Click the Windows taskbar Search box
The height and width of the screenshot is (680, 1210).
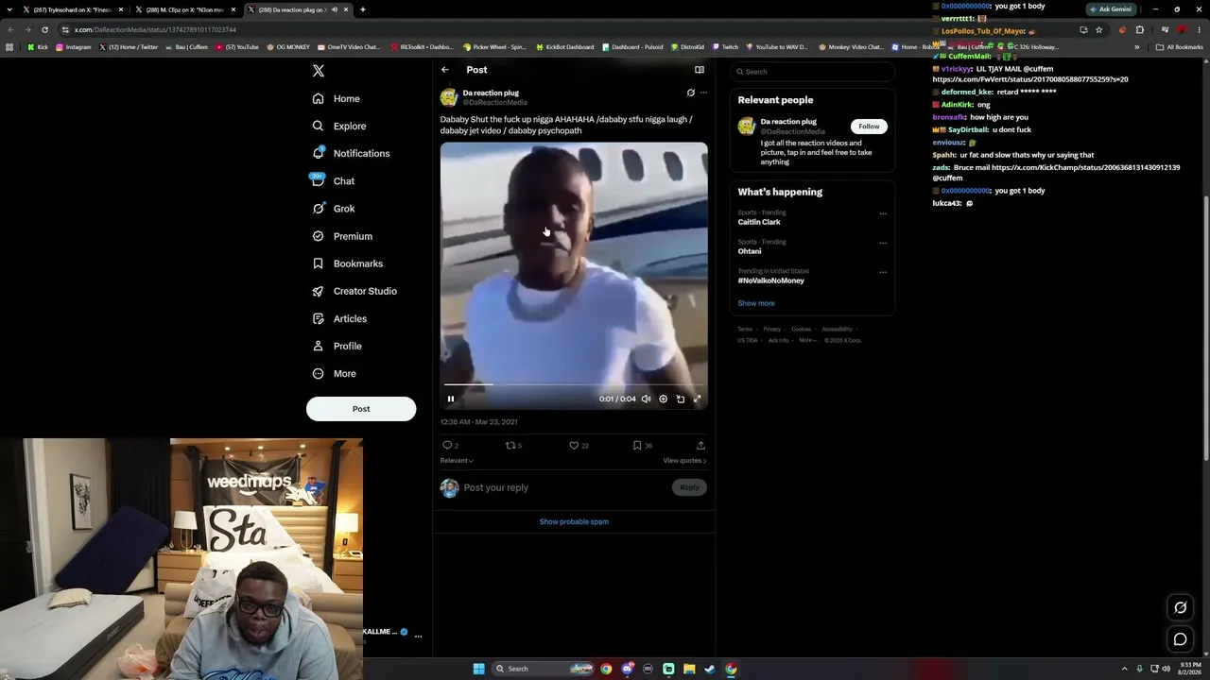tap(544, 669)
